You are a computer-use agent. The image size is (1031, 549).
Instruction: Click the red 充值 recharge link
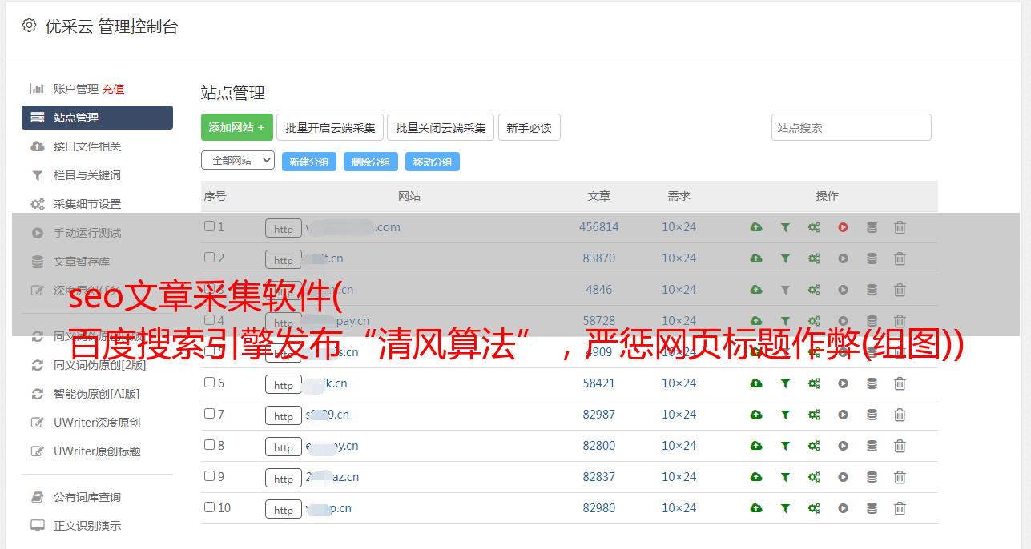(113, 89)
